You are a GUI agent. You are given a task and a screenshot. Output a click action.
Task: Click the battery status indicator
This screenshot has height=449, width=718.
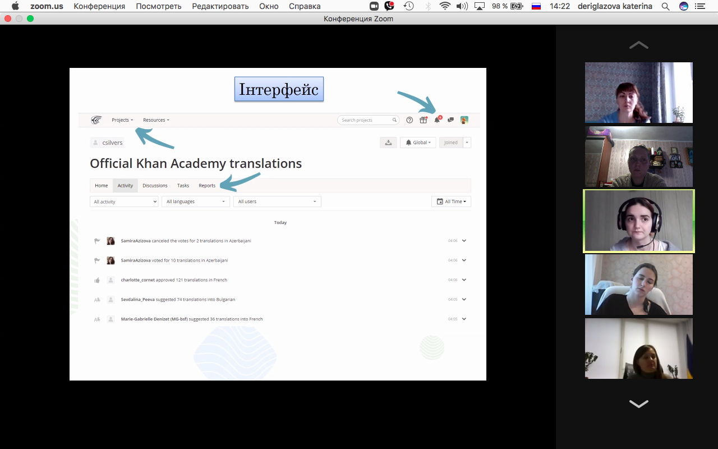508,6
